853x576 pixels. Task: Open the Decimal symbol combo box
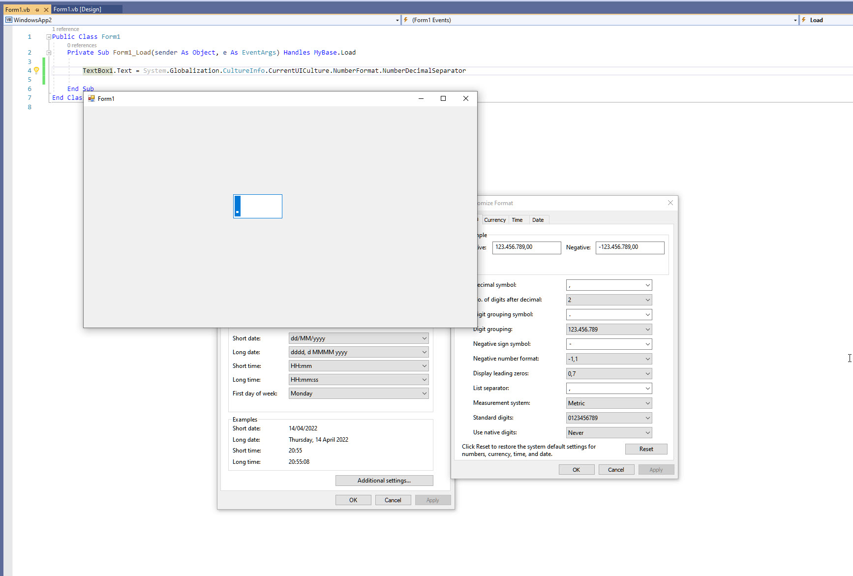pyautogui.click(x=609, y=285)
